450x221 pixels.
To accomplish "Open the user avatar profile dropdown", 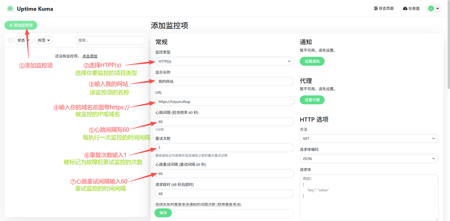I will pos(433,9).
